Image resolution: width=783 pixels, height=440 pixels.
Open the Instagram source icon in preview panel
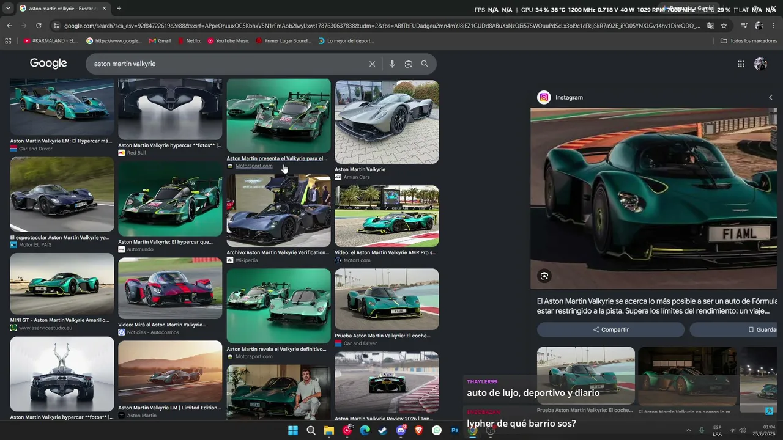[x=544, y=98]
